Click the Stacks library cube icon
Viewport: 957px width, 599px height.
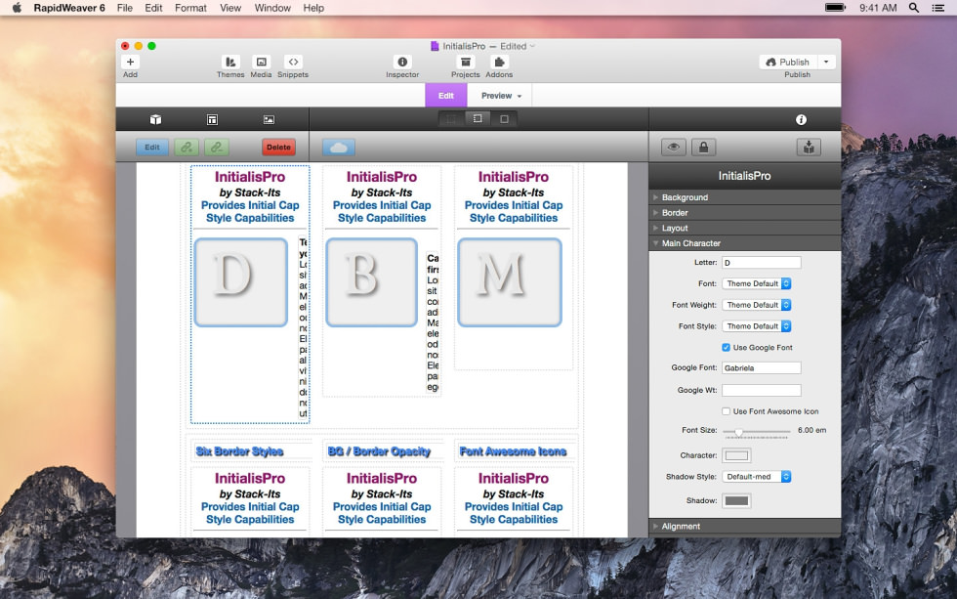[x=155, y=119]
